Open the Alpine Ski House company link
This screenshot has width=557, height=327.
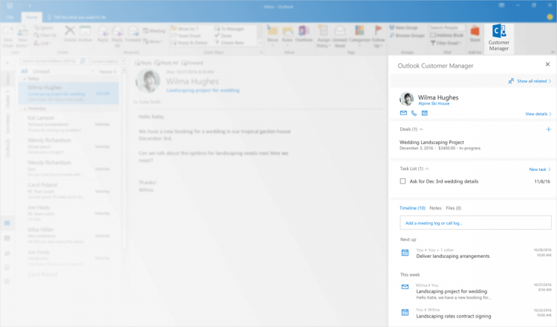pyautogui.click(x=434, y=103)
